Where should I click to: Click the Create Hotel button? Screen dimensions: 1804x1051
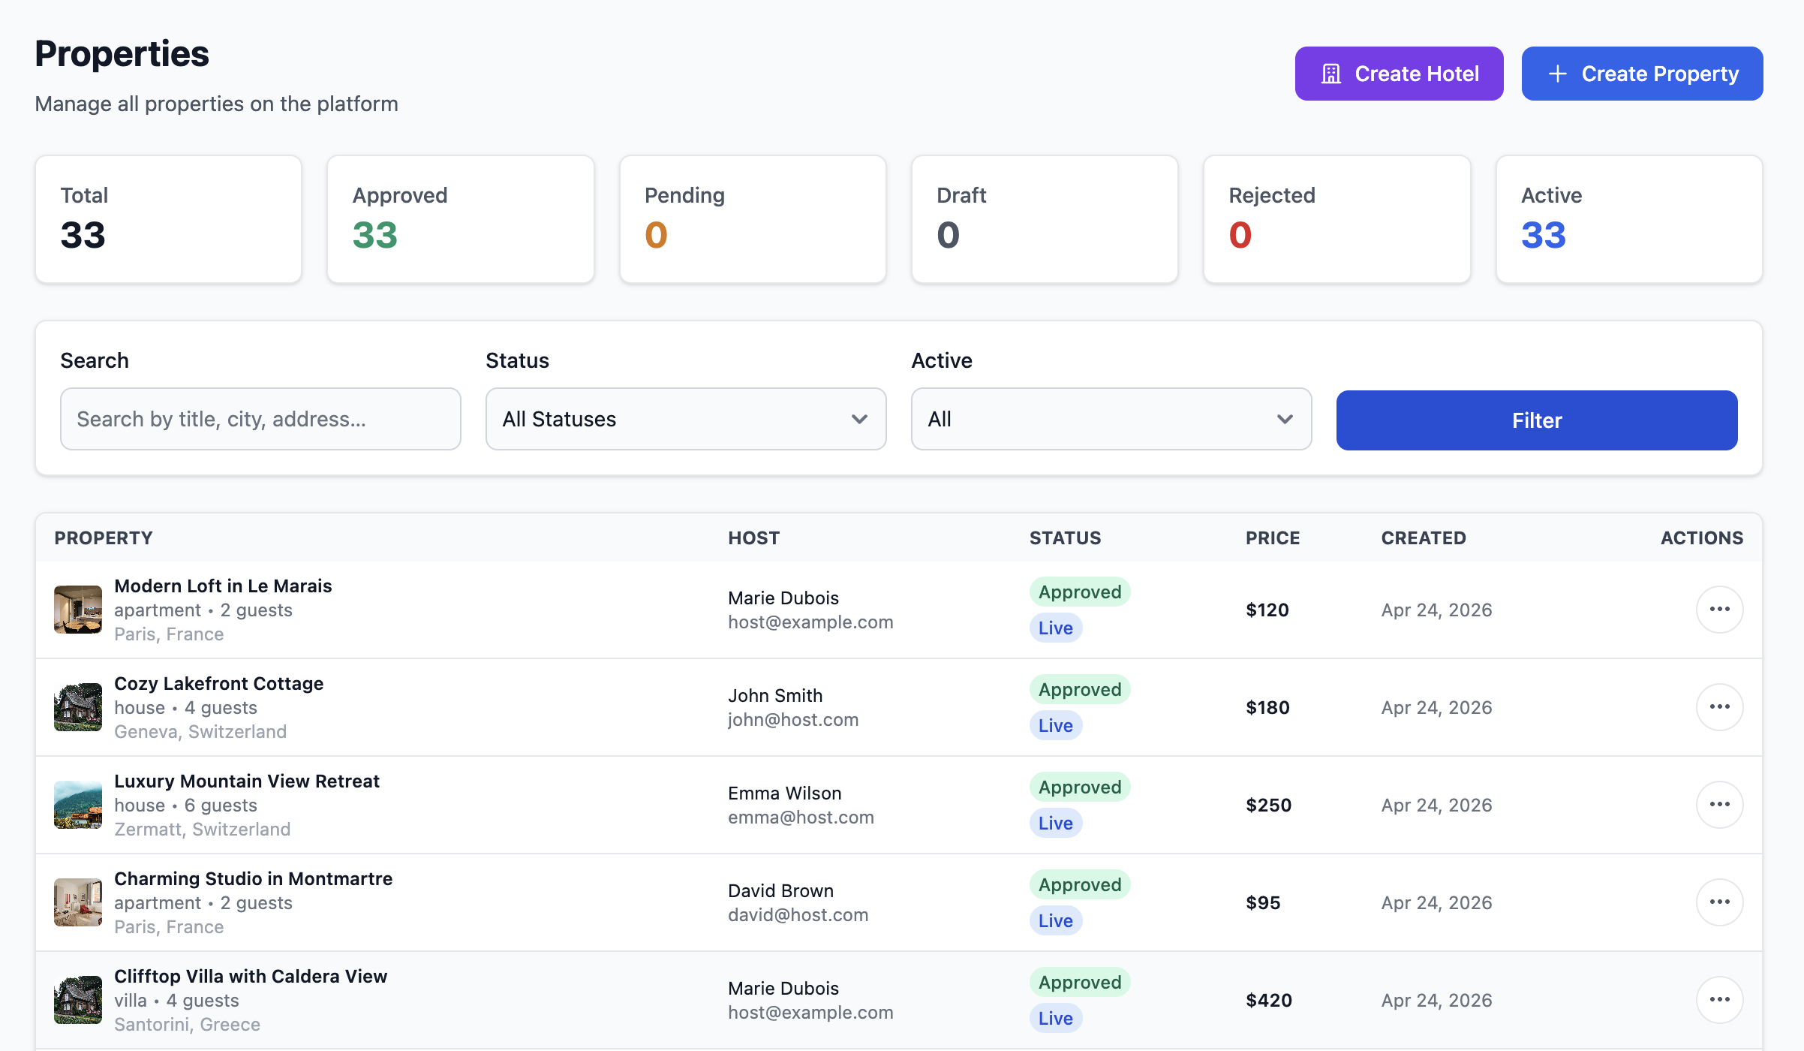pos(1399,74)
